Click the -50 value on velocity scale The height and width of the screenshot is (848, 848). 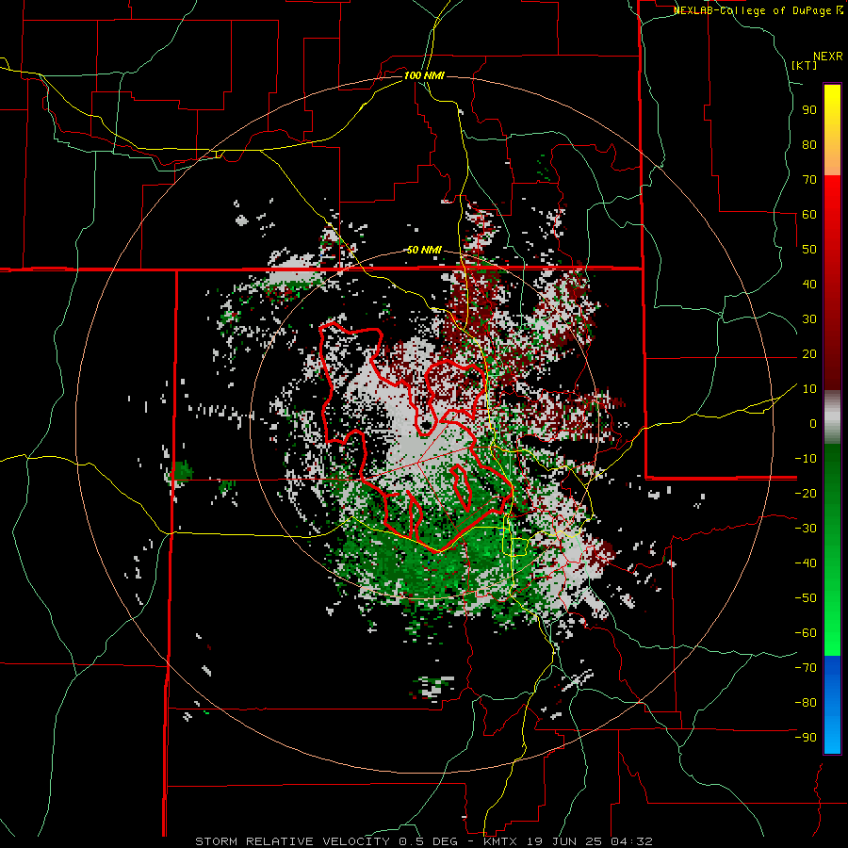coord(806,598)
